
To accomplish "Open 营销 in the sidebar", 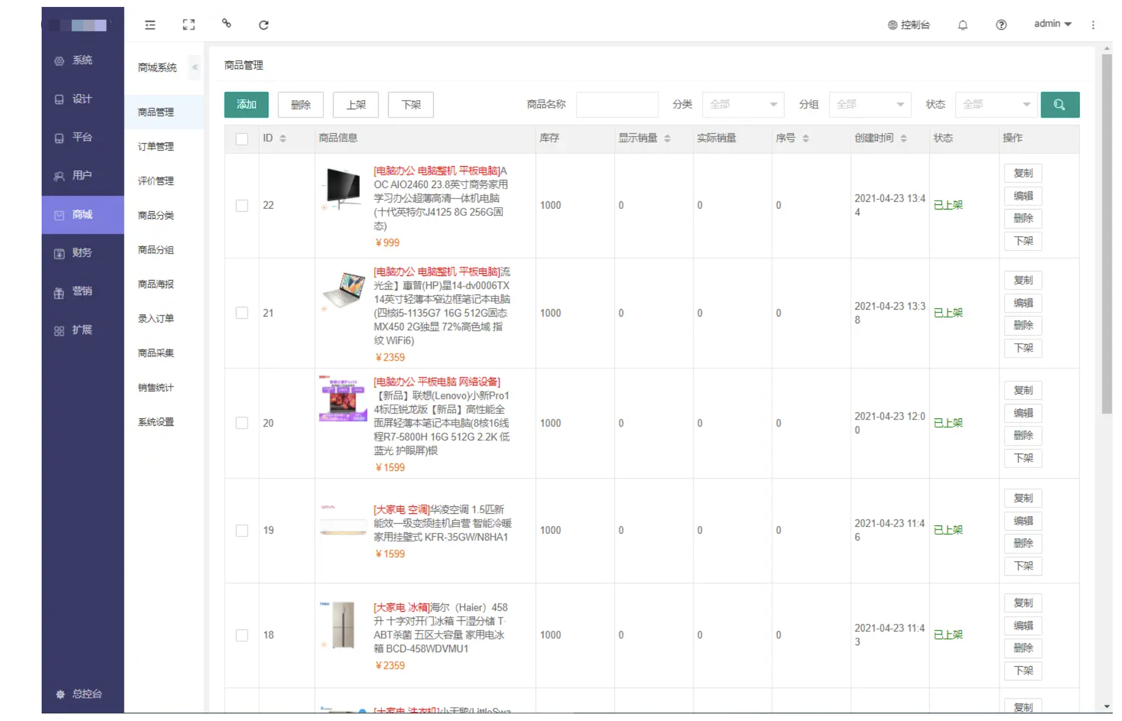I will tap(83, 291).
